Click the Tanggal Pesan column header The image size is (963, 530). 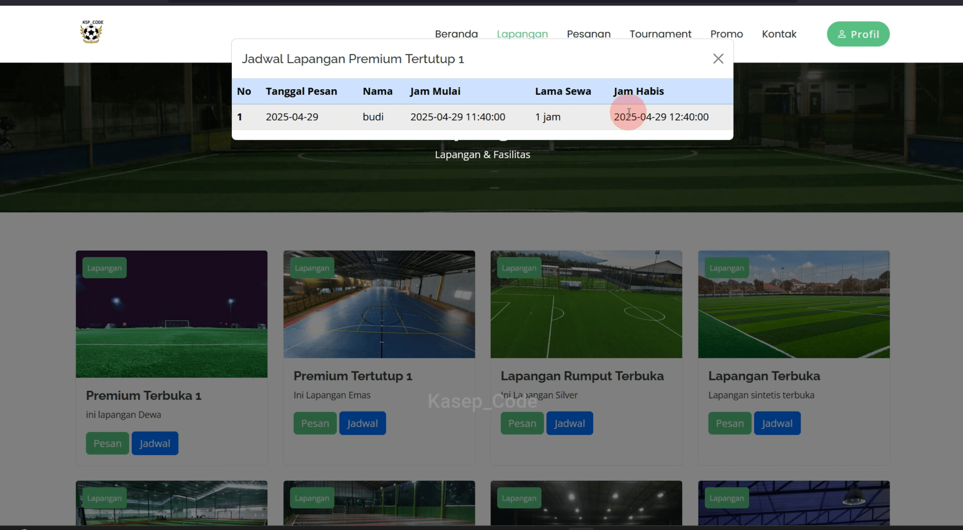301,91
